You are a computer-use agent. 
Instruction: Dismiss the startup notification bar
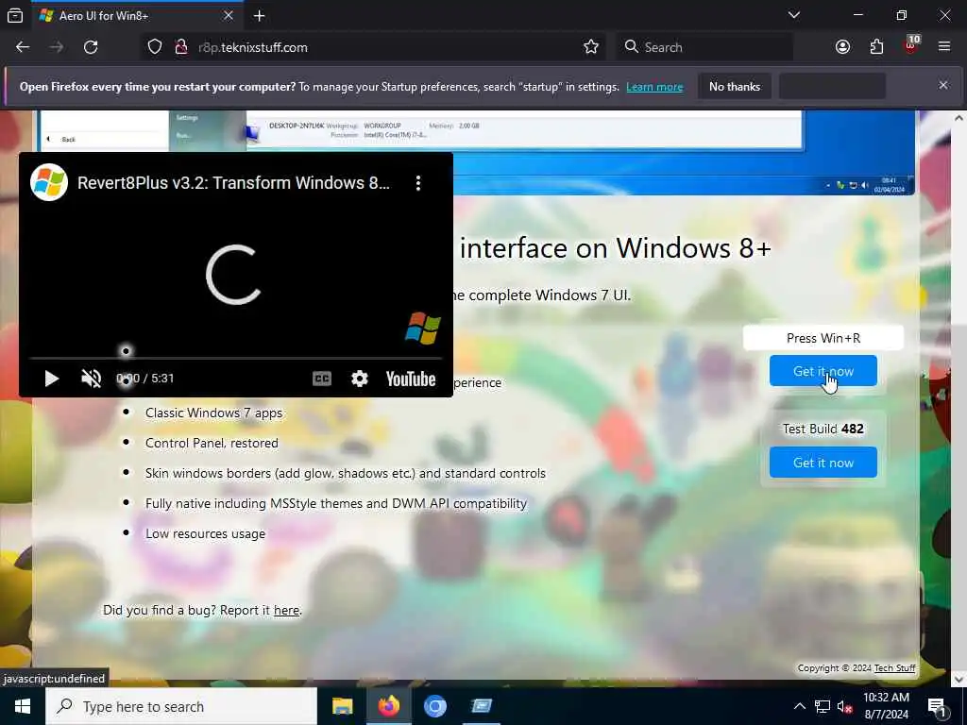click(x=943, y=86)
